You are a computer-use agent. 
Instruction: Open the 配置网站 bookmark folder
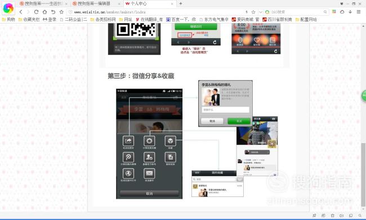[x=306, y=20]
